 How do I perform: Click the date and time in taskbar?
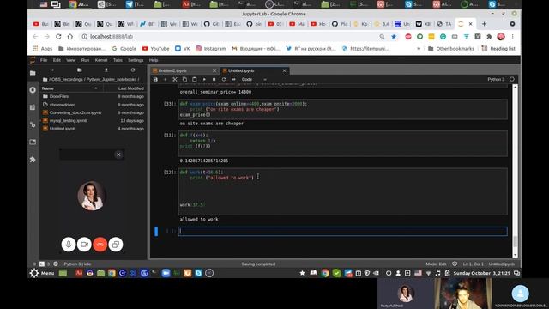tap(482, 273)
